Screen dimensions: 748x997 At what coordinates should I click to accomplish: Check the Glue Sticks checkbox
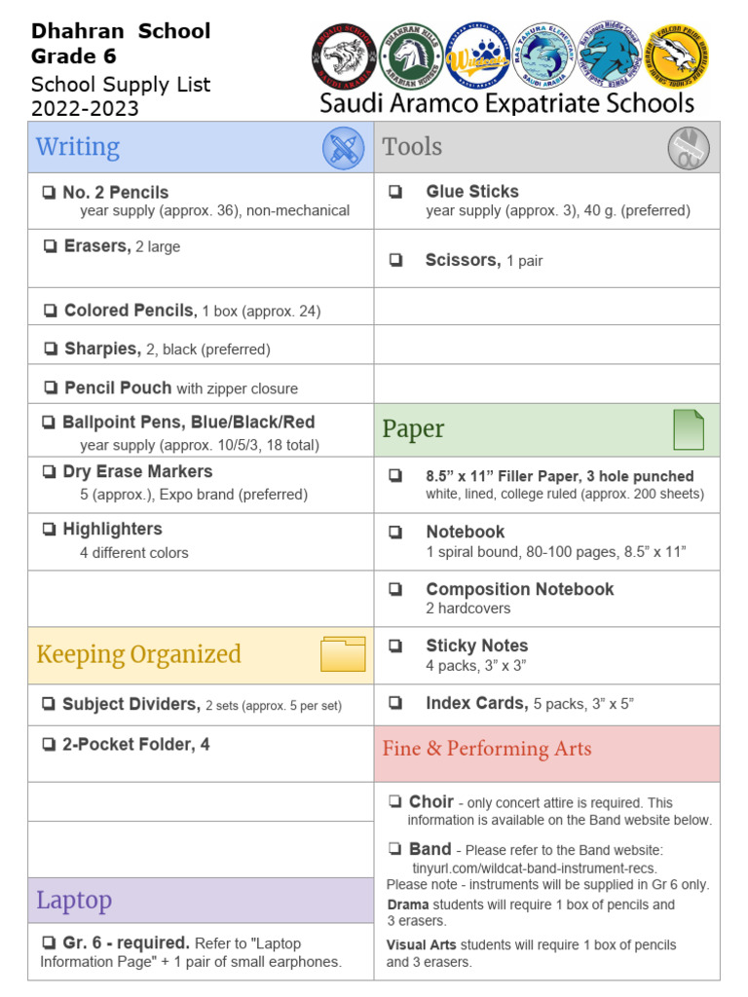(395, 192)
